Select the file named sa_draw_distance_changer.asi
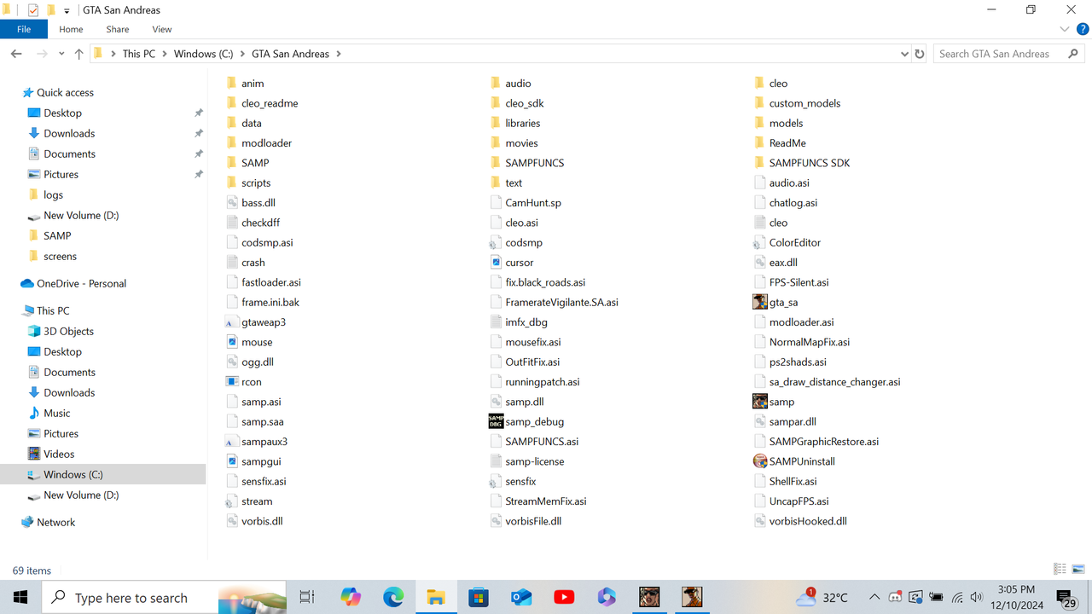 pyautogui.click(x=834, y=382)
